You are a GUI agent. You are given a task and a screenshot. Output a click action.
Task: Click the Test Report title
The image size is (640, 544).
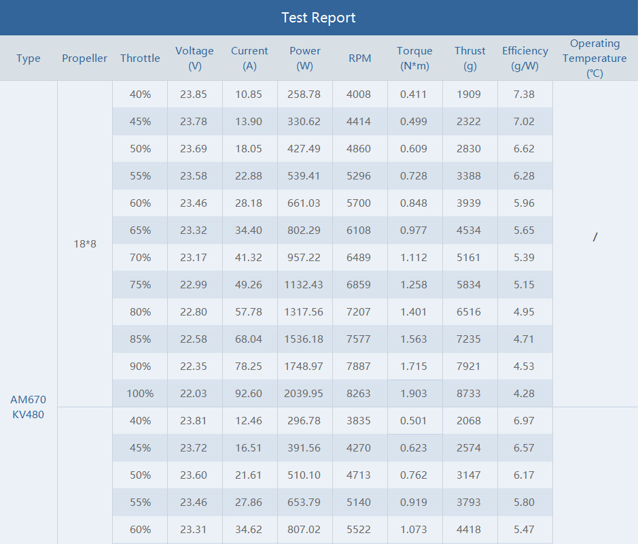click(319, 18)
